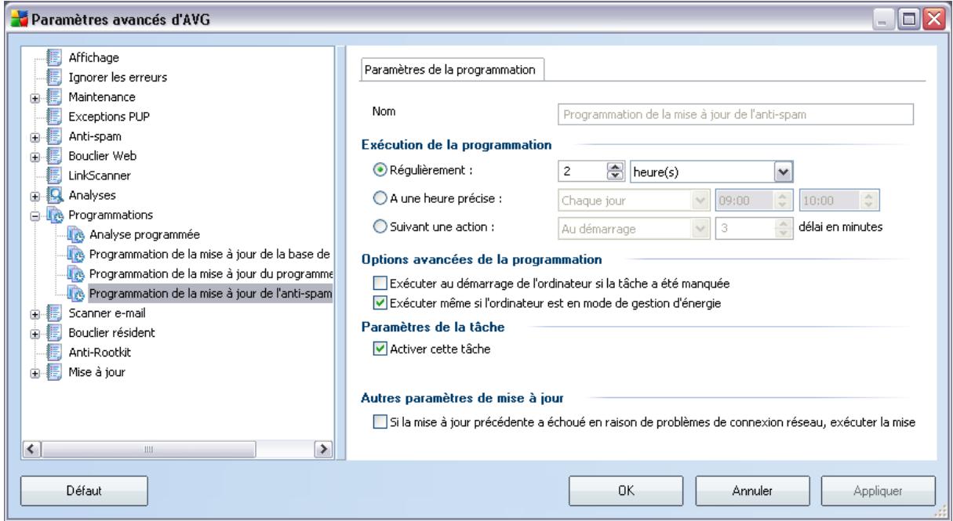Click the Analyses magnifier icon

click(55, 194)
